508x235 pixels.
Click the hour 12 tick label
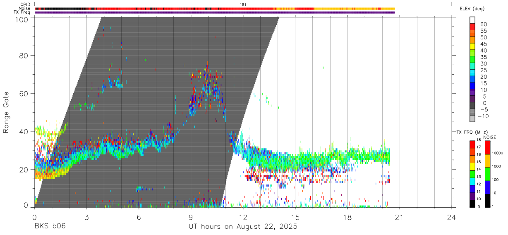point(243,216)
